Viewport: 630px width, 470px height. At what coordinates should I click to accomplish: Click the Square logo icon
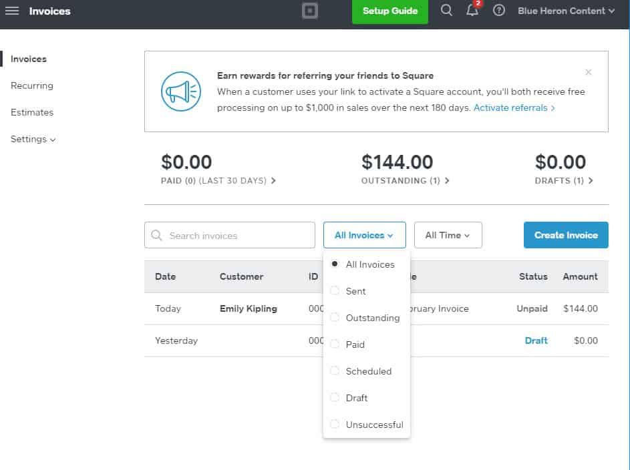310,11
